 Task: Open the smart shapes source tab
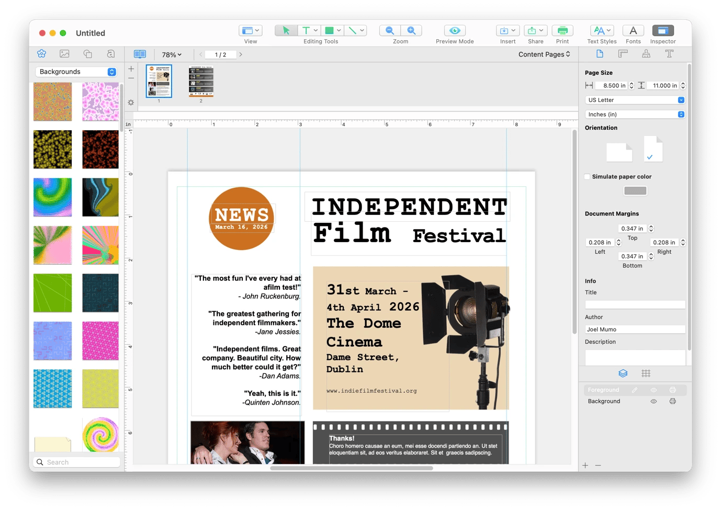click(88, 53)
